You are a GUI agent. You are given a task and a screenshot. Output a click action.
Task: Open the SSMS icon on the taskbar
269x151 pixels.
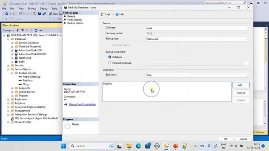tap(166, 146)
